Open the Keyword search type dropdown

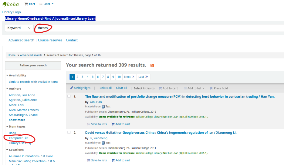pos(19,28)
